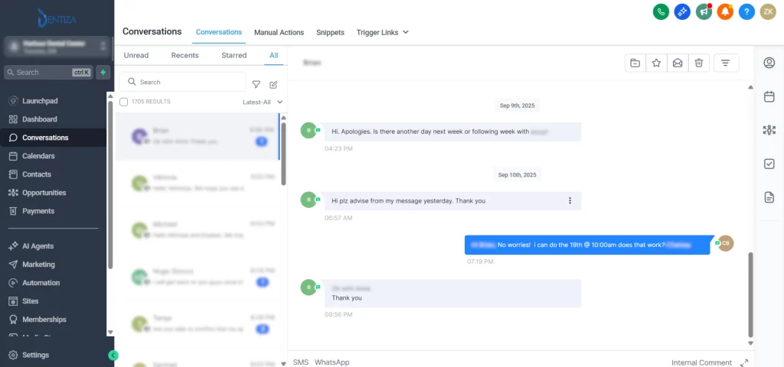Collapse the left sidebar with green arrow
Viewport: 784px width, 367px height.
(113, 355)
